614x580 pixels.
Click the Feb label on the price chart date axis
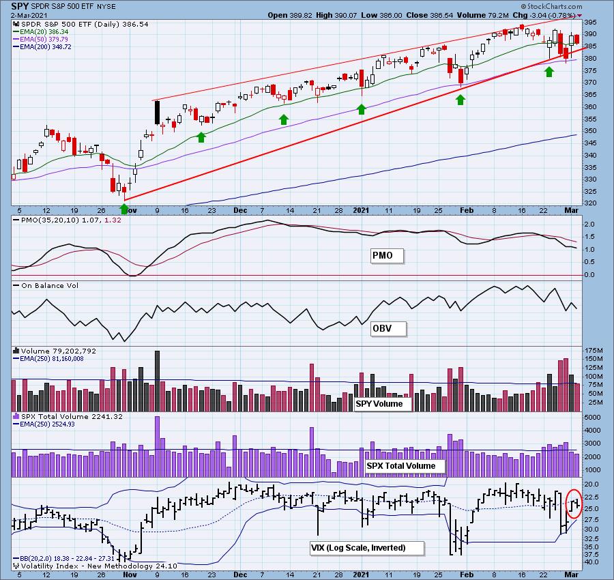point(467,210)
